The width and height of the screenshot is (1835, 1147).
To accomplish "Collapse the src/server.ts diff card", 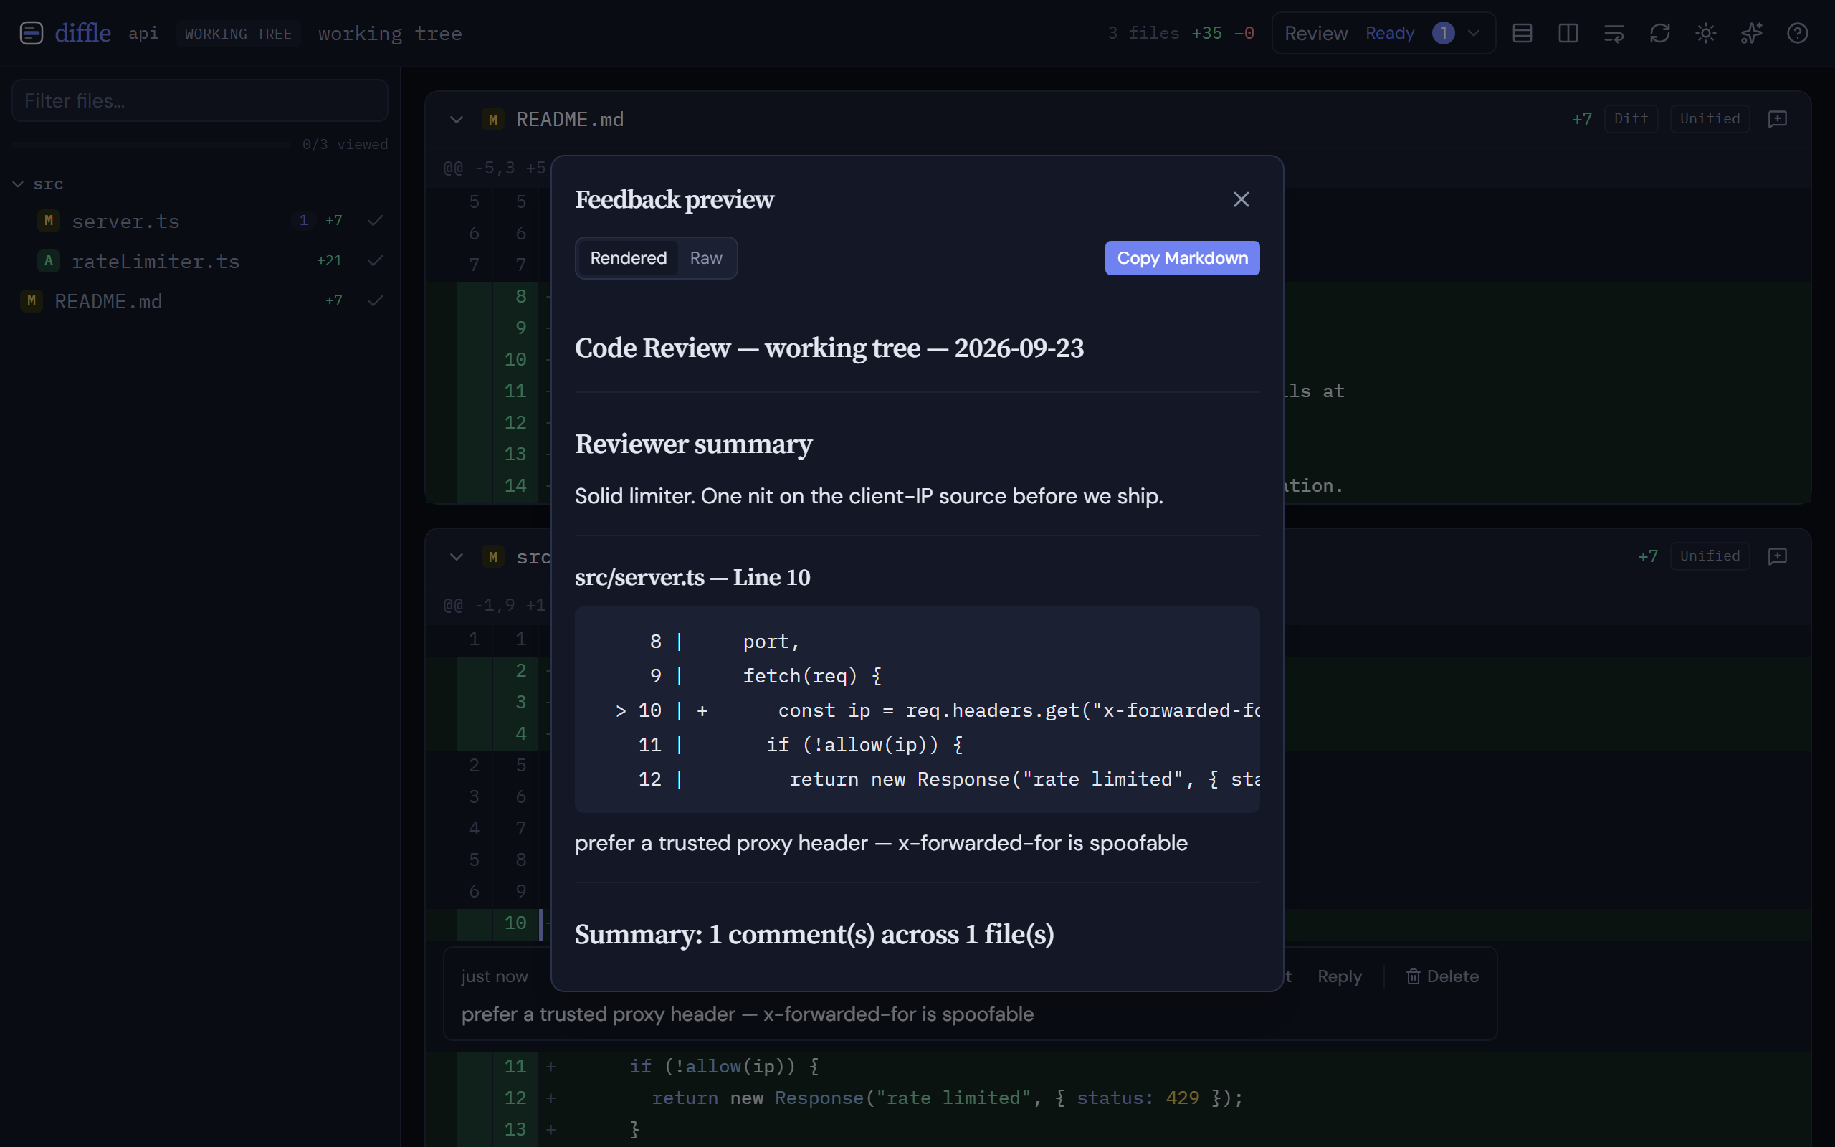I will click(x=457, y=557).
